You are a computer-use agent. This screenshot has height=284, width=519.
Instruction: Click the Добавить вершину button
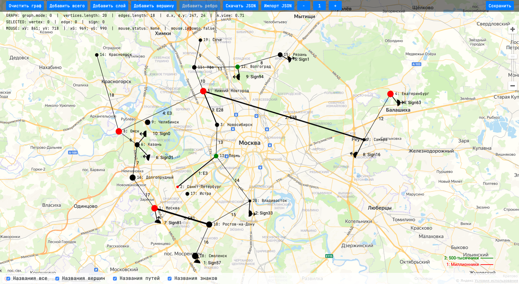(x=154, y=6)
